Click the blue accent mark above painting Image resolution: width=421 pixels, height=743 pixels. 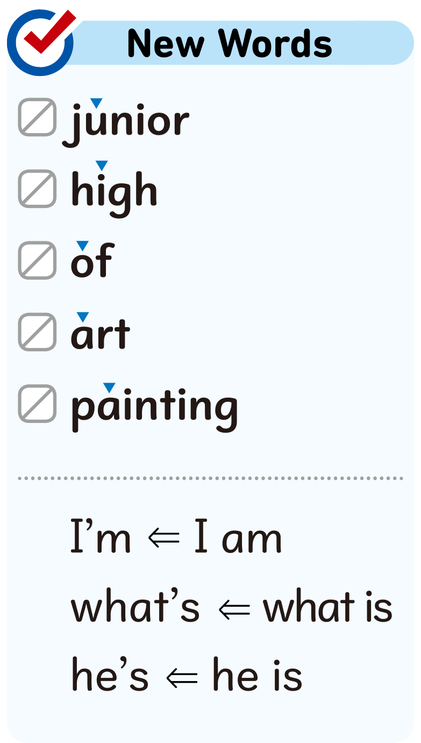click(109, 387)
